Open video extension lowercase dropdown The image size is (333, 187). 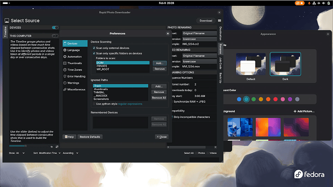click(x=199, y=62)
